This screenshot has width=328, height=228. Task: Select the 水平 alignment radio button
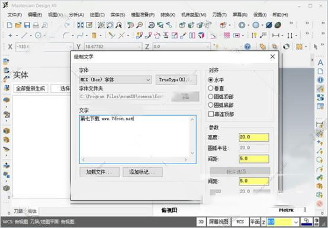point(211,80)
